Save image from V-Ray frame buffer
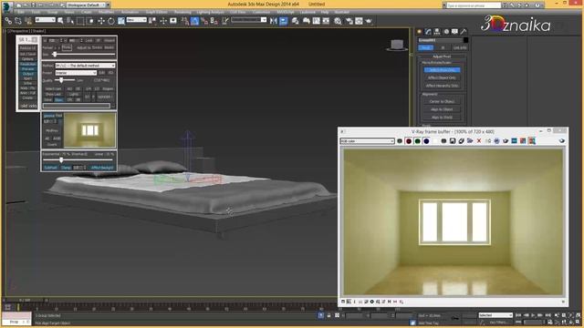584x328 pixels. 453,141
